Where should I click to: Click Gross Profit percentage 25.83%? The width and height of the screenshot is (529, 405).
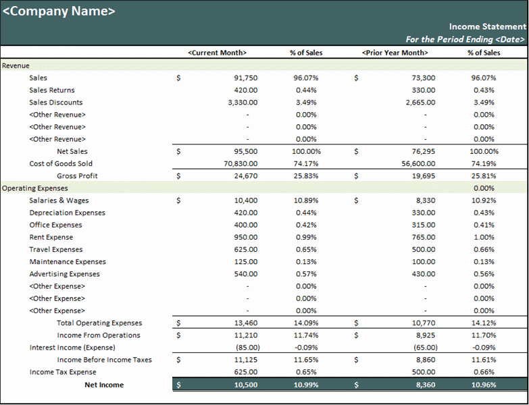(x=306, y=176)
